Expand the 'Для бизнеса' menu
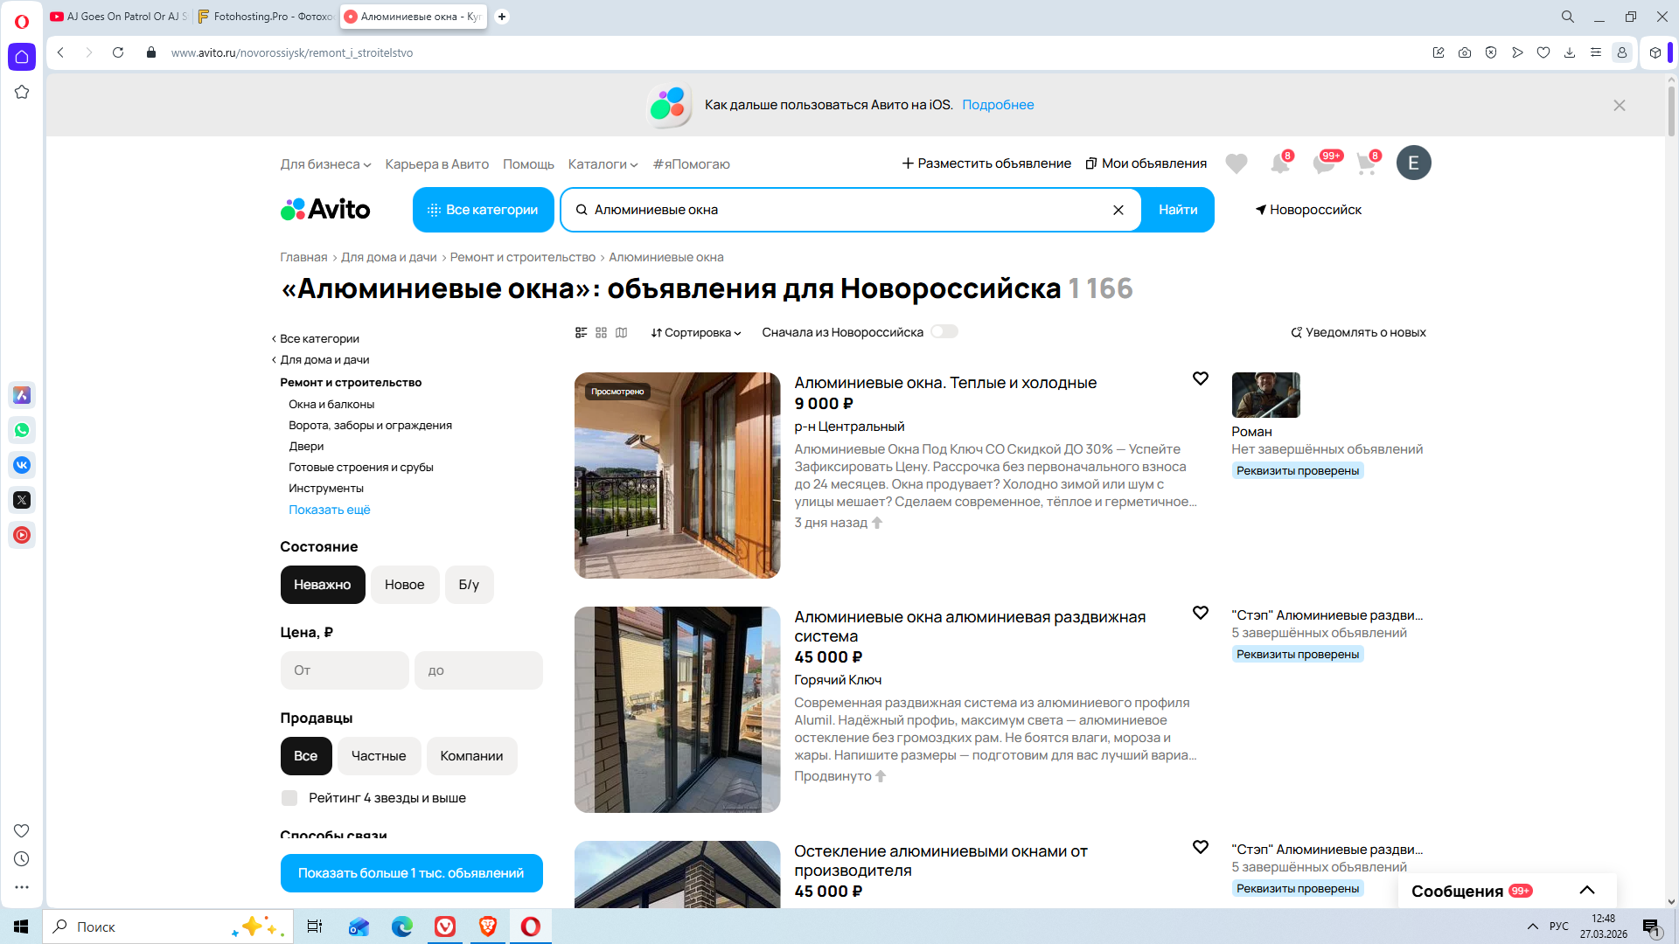Viewport: 1679px width, 944px height. tap(325, 164)
